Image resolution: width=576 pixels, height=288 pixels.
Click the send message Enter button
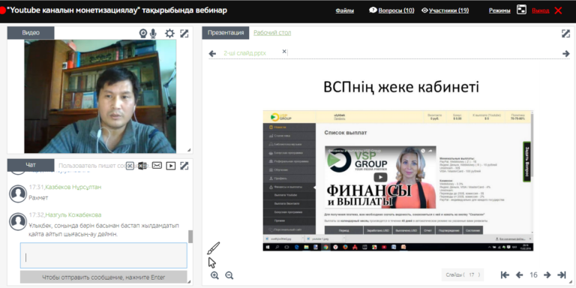click(x=103, y=277)
